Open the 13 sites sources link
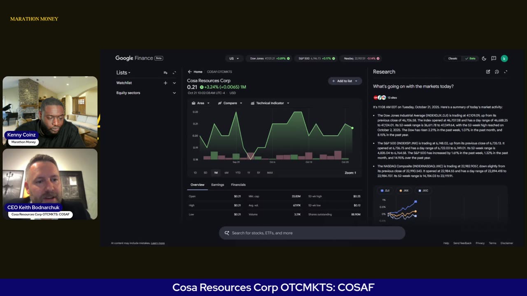527x296 pixels. pos(392,98)
